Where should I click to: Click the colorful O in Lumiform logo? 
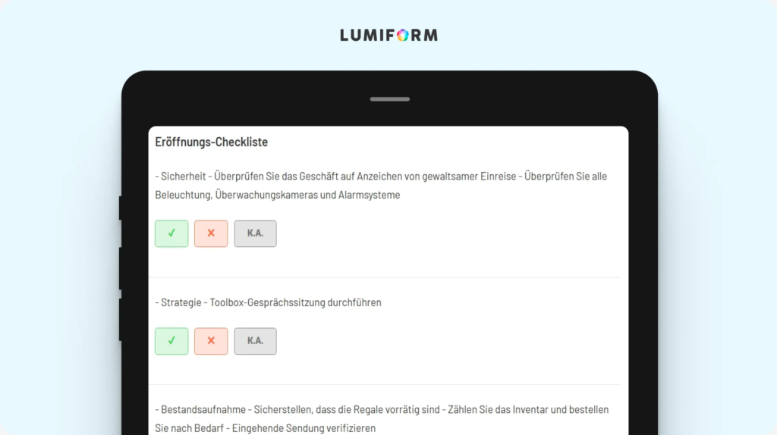click(x=403, y=35)
